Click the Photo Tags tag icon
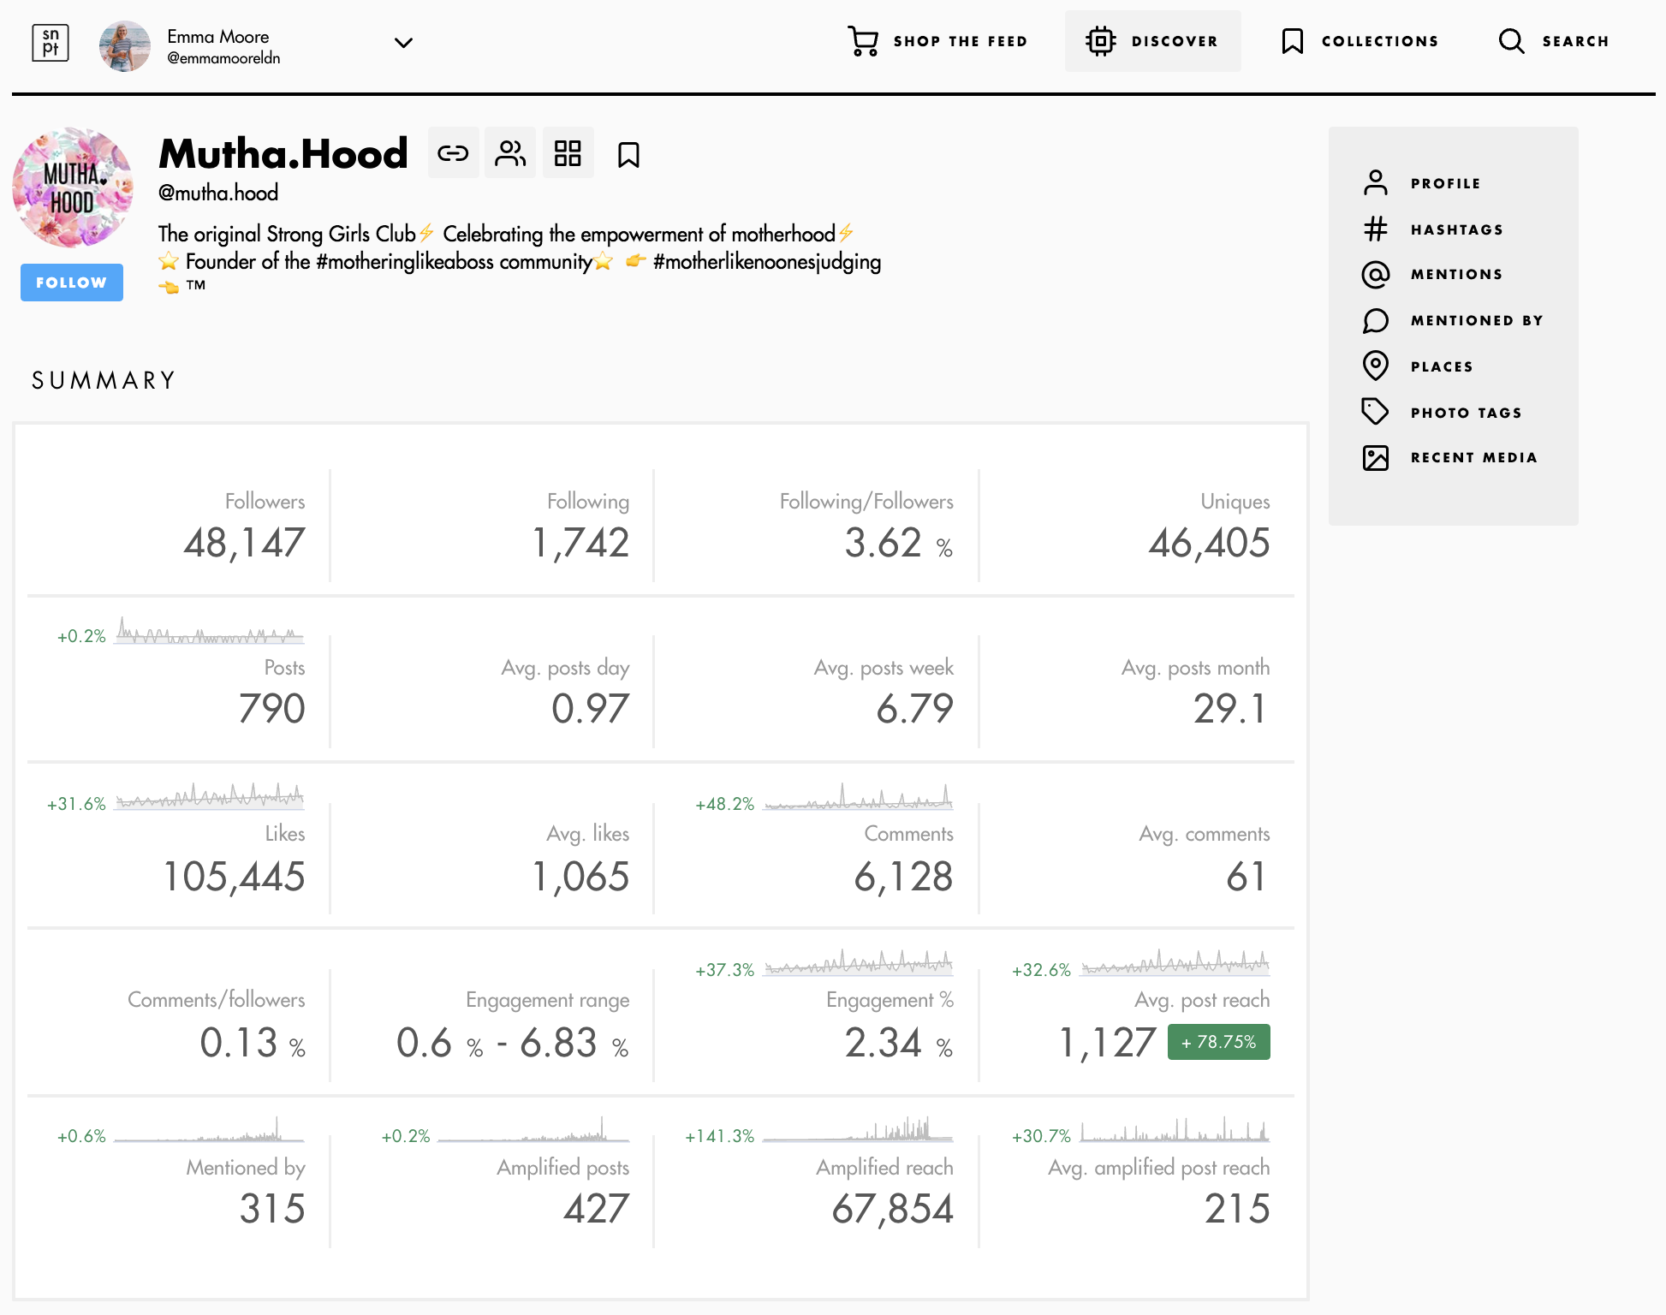 tap(1375, 412)
